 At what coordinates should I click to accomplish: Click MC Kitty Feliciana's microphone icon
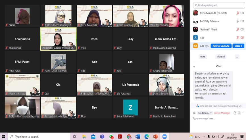238,21
